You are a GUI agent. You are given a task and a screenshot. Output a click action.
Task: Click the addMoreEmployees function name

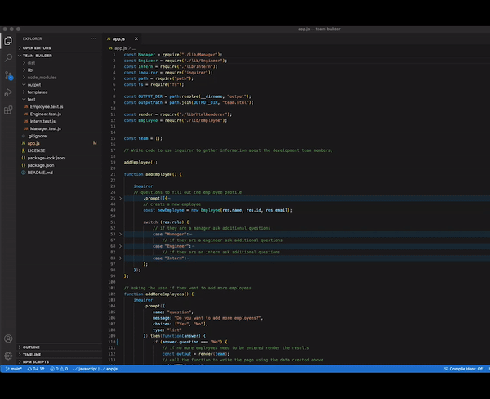coord(165,294)
